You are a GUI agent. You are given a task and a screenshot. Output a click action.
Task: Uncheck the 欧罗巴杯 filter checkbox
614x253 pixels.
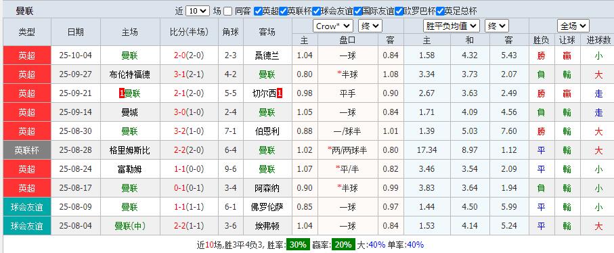[399, 11]
